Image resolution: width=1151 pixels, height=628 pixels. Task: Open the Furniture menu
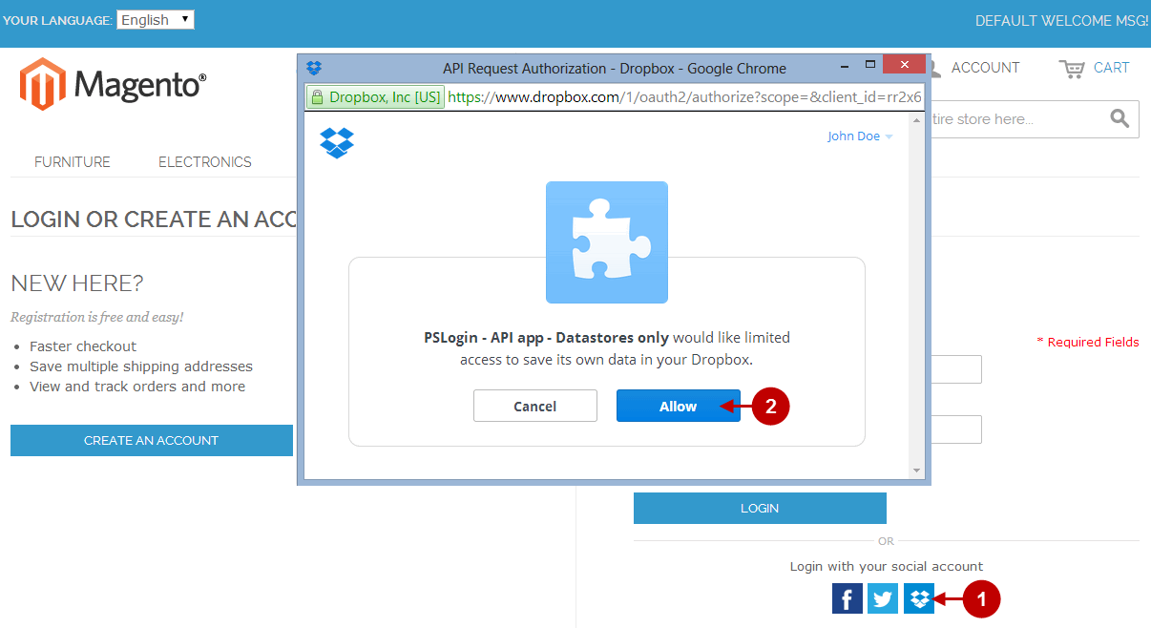73,162
